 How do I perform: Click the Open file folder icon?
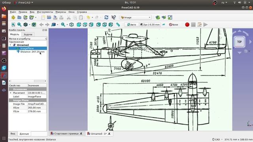[x=49, y=17]
